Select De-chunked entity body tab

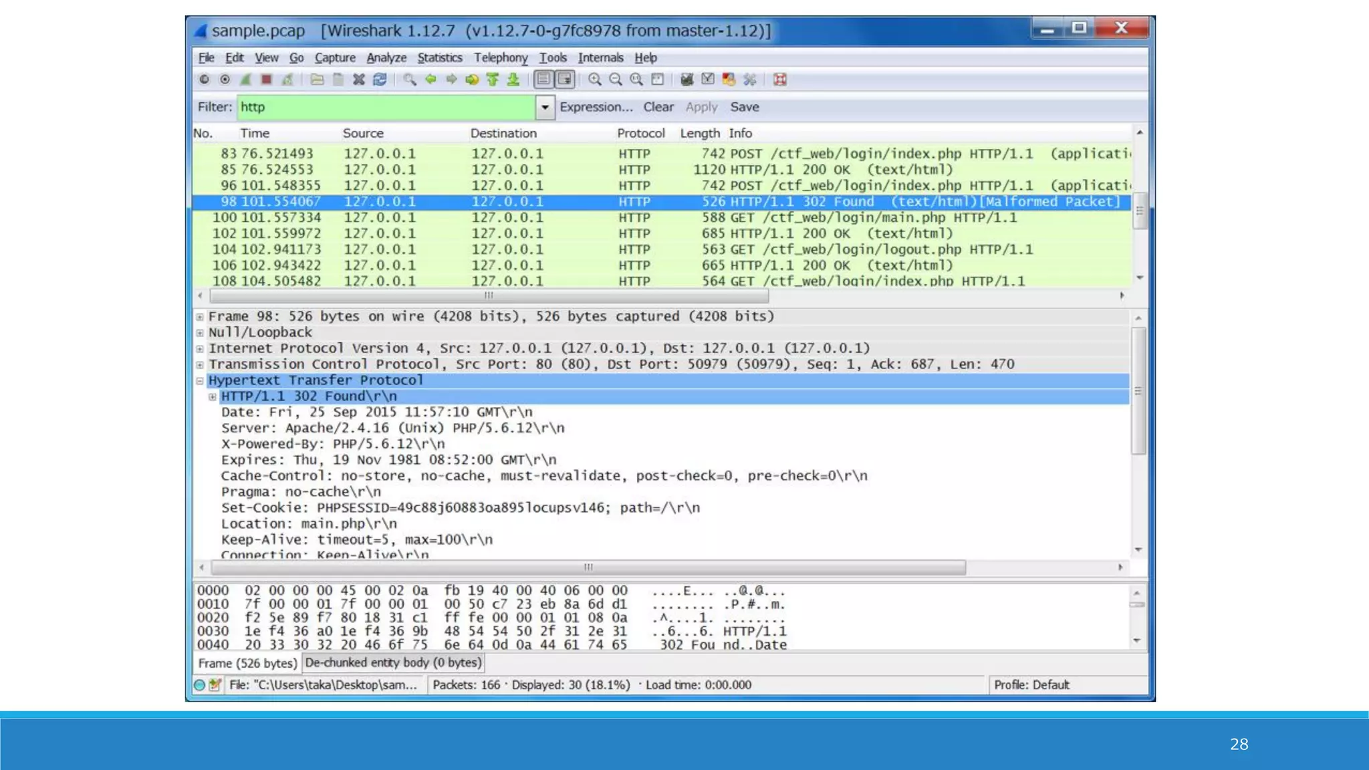pyautogui.click(x=393, y=662)
